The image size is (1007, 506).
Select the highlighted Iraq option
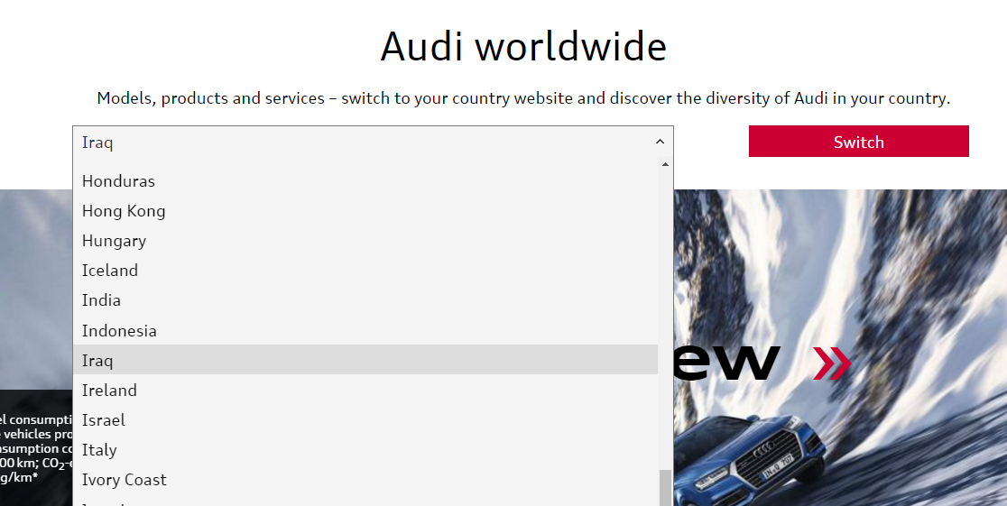click(365, 360)
